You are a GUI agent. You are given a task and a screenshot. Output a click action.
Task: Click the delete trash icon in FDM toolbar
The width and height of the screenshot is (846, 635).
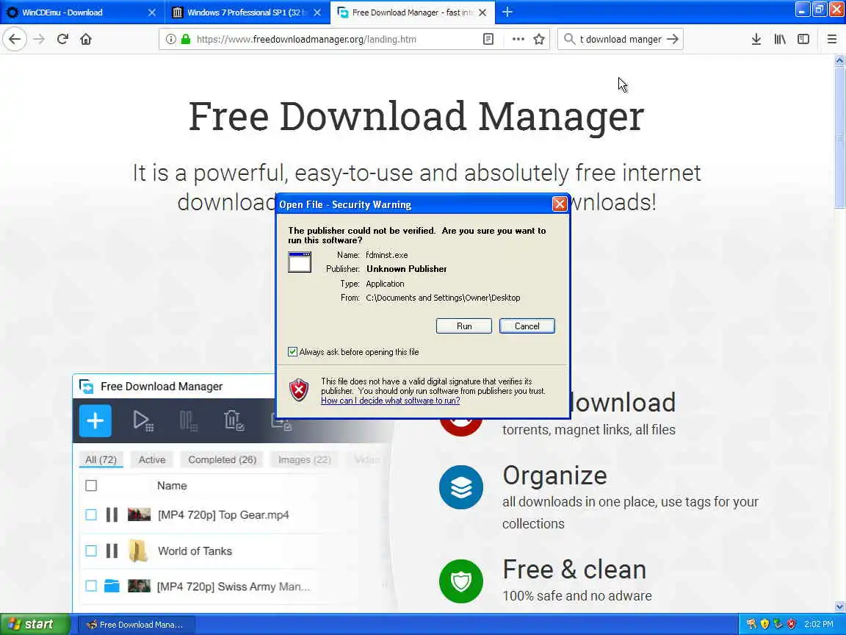[234, 420]
